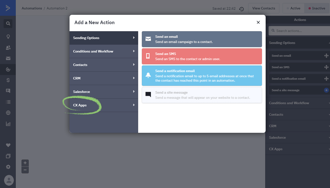
Task: Set automation status to Active
Action: point(293,8)
